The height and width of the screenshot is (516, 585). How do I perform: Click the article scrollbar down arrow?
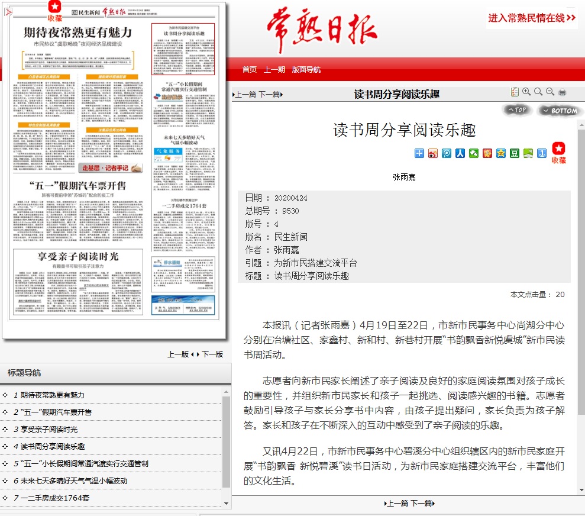tap(581, 490)
